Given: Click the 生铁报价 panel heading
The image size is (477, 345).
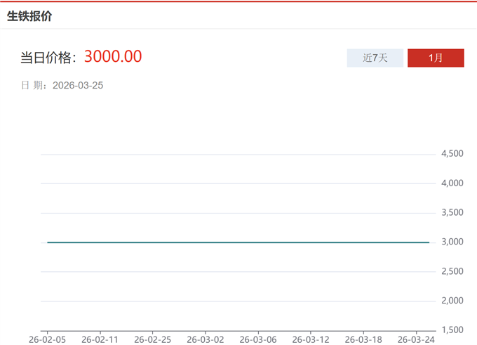Looking at the screenshot, I should click(x=29, y=16).
